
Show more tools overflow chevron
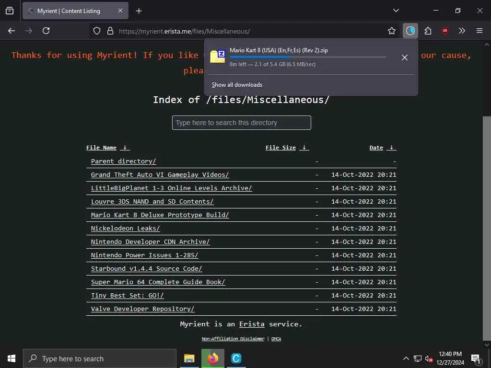462,31
